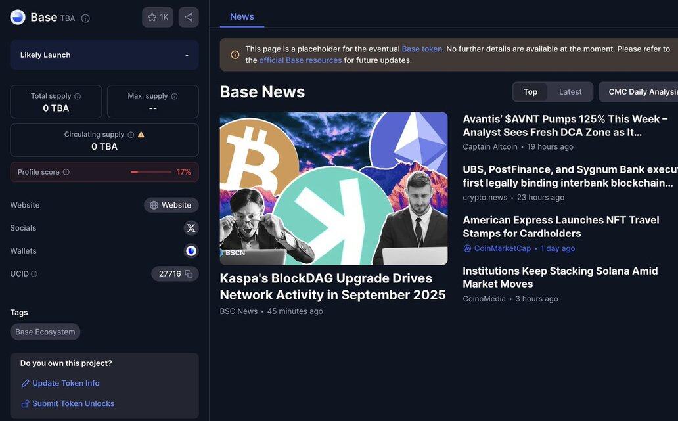Click "crypto.news" source text
678x421 pixels.
click(485, 197)
